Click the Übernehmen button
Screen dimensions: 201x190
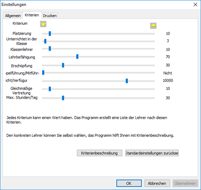click(x=185, y=183)
